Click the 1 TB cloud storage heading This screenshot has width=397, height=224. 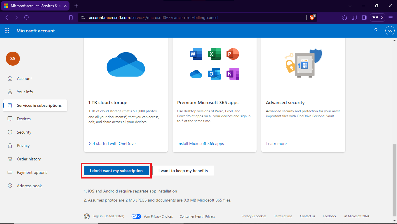pyautogui.click(x=108, y=103)
